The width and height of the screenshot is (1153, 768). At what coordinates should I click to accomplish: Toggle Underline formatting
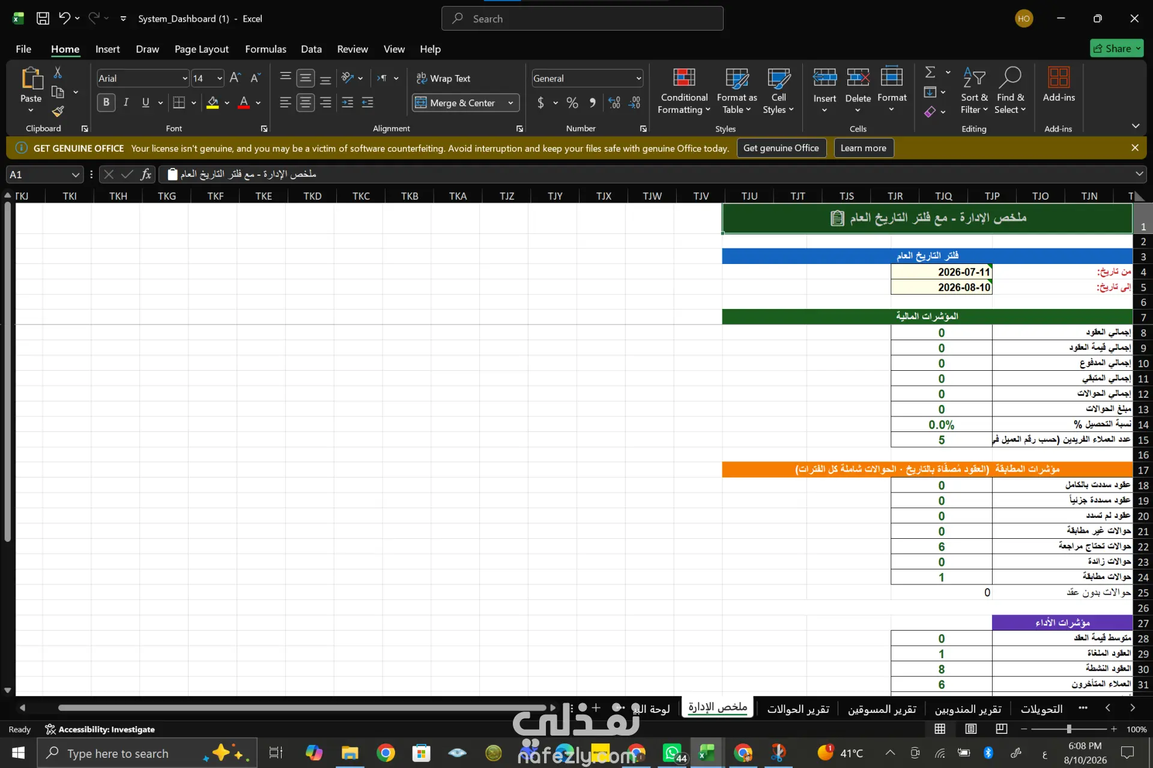click(145, 103)
